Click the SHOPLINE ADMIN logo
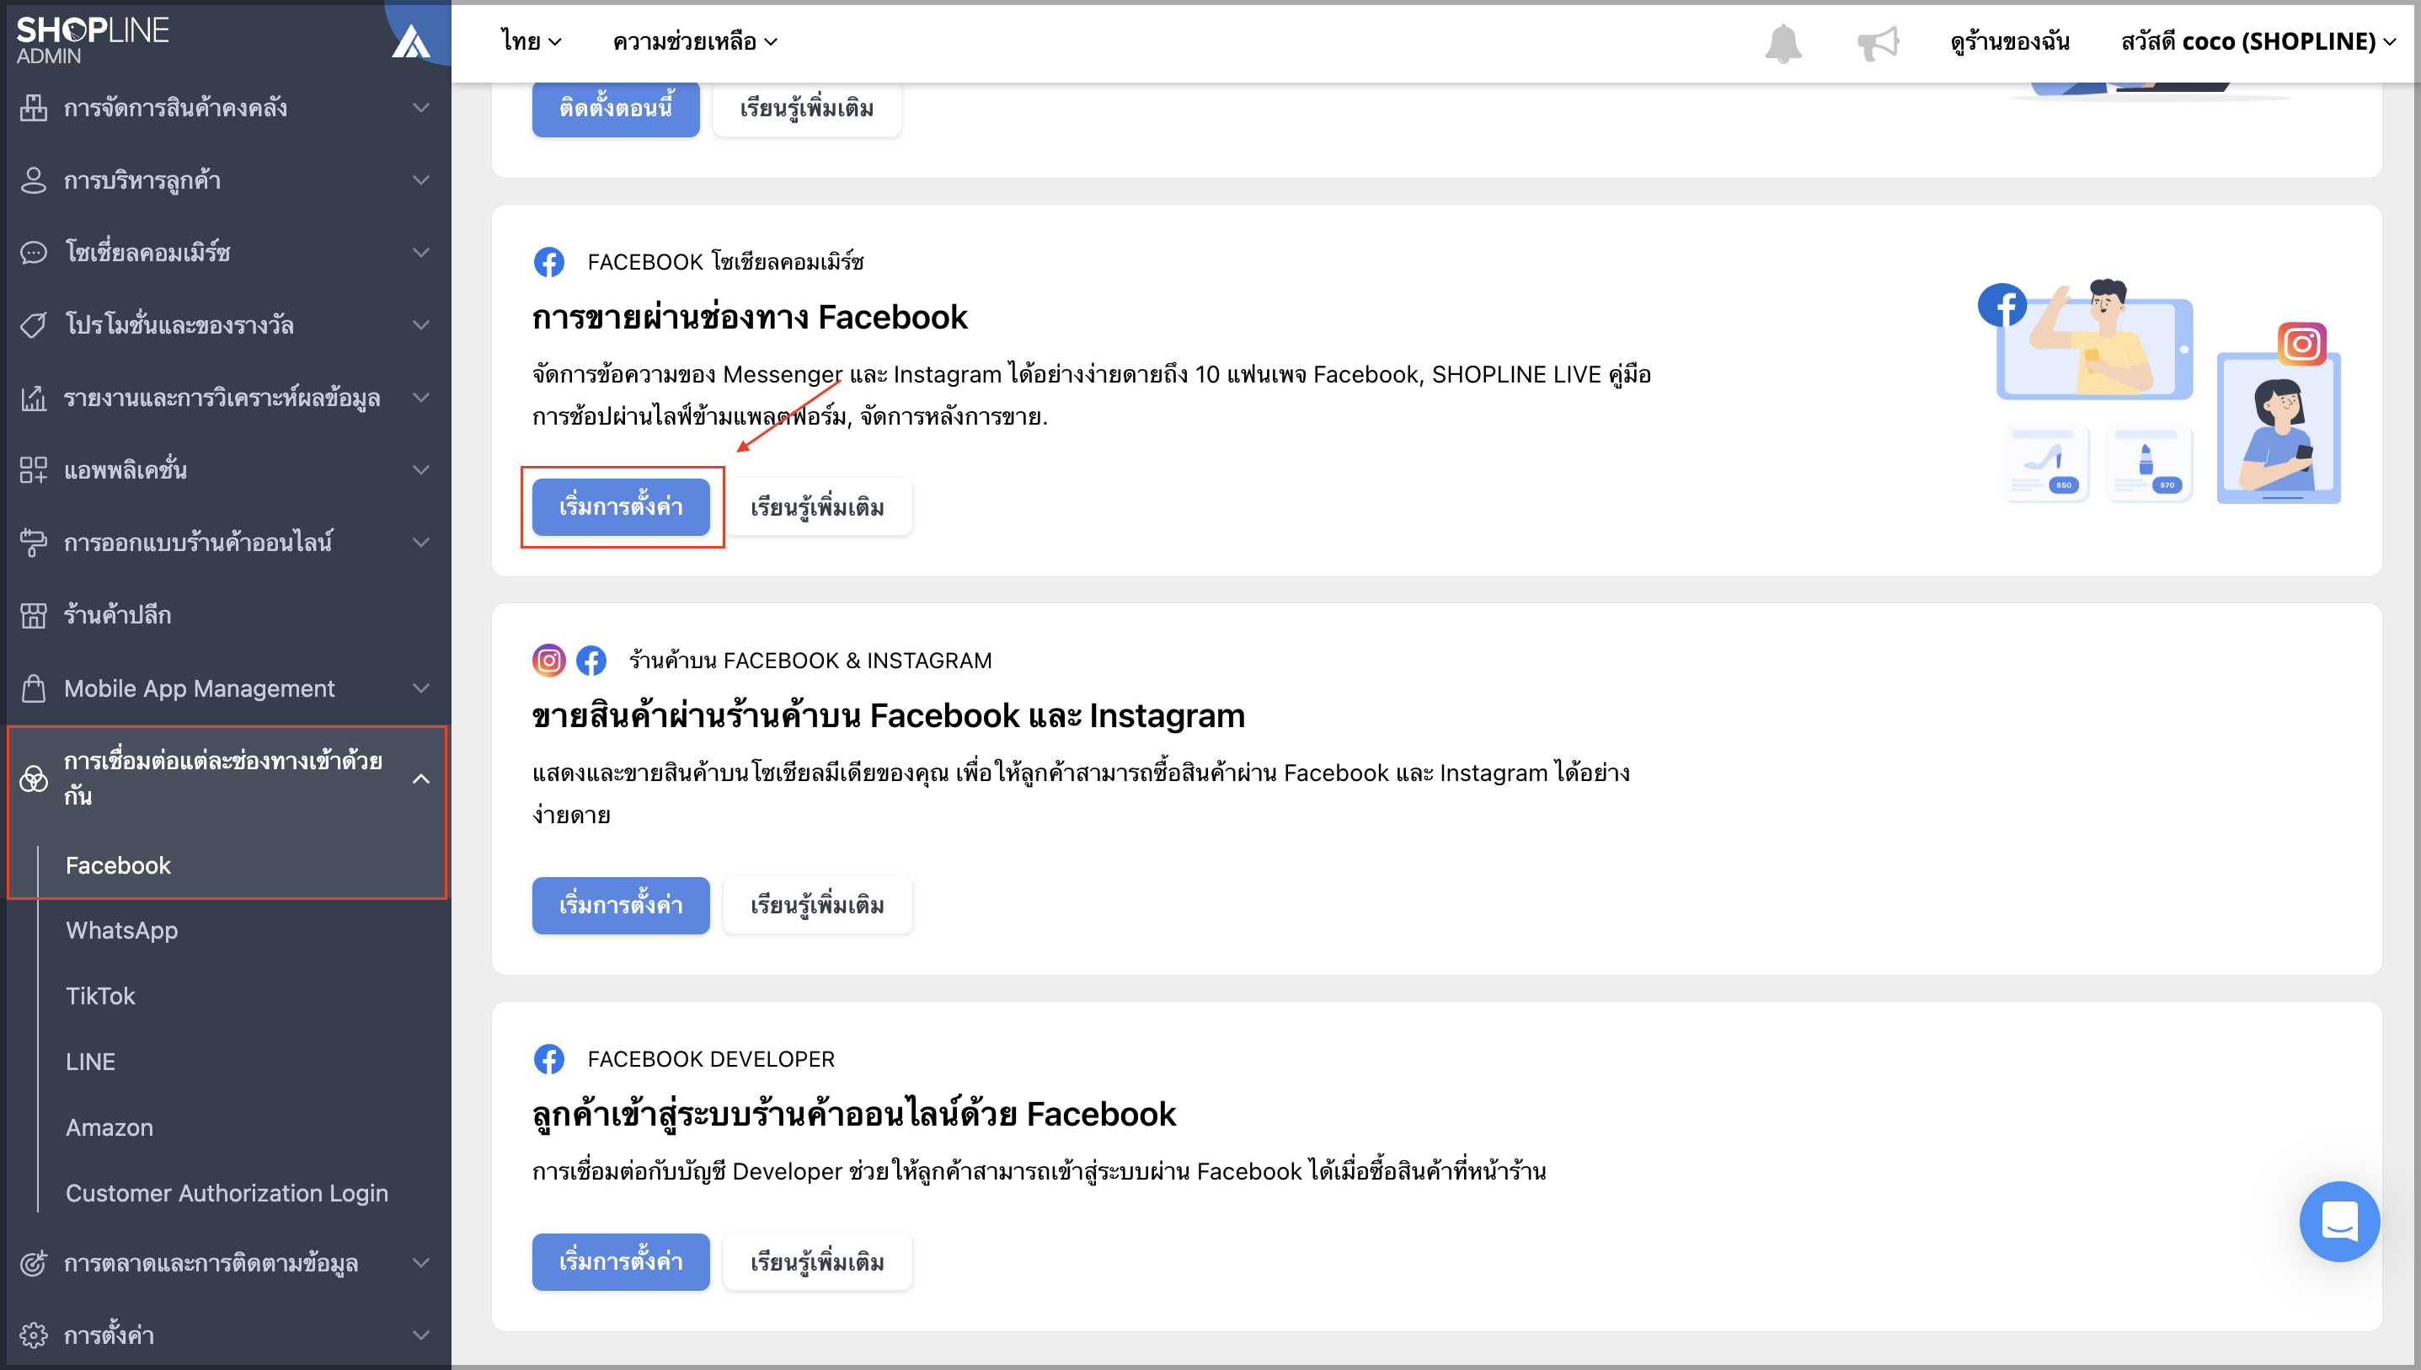 tap(92, 40)
